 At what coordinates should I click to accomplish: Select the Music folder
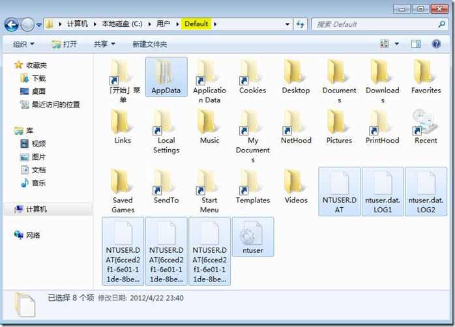tap(209, 127)
